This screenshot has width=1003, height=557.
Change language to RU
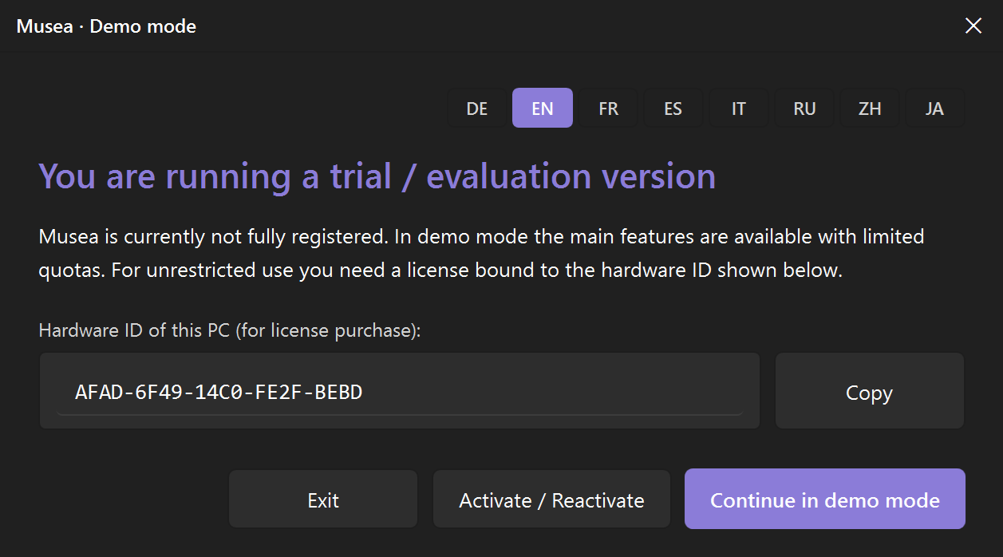point(804,108)
